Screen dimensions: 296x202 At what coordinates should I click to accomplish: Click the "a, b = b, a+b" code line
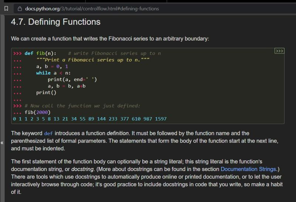[67, 86]
